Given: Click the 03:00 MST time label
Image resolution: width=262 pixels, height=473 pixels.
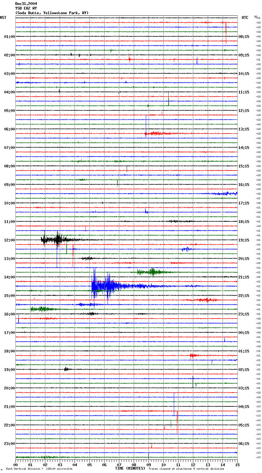Looking at the screenshot, I should pyautogui.click(x=9, y=73).
